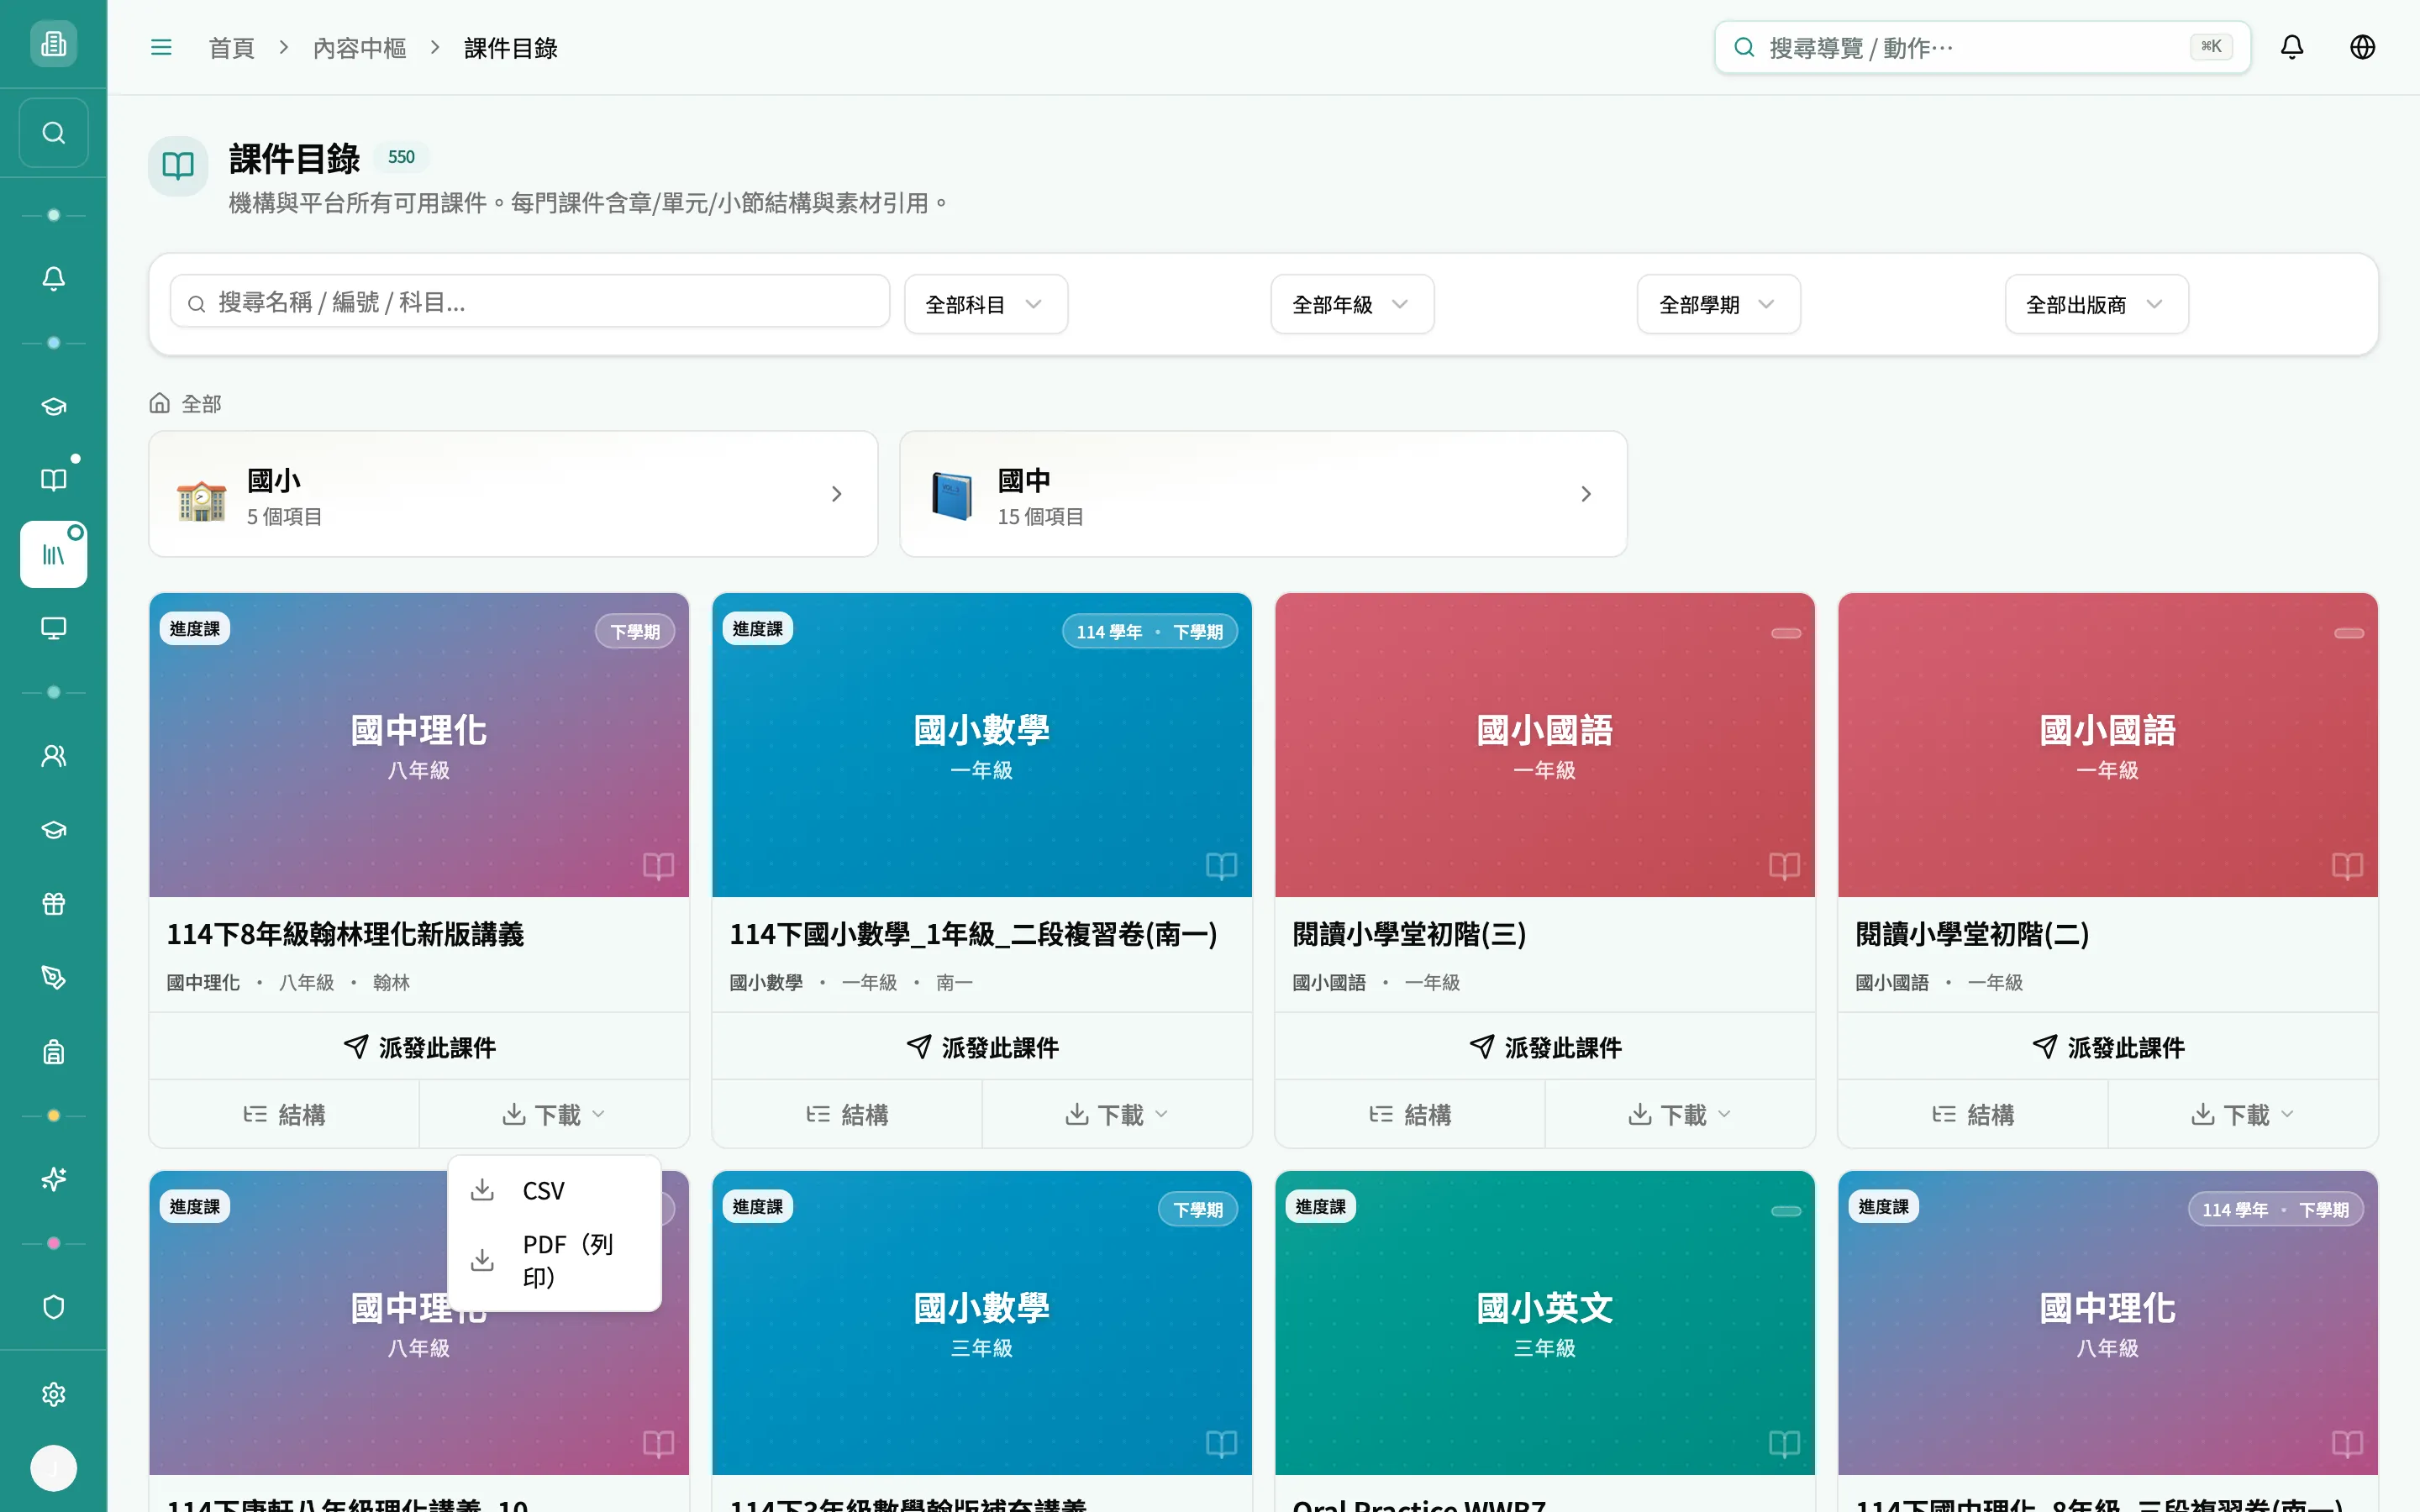Image resolution: width=2420 pixels, height=1512 pixels.
Task: Focus the 搜尋導覽 / 動作 global search box
Action: click(x=1982, y=47)
